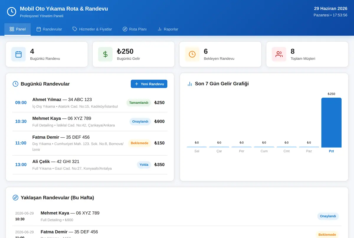Click the Çar day label in chart
Screen dimensions: 354x238
tap(219, 151)
